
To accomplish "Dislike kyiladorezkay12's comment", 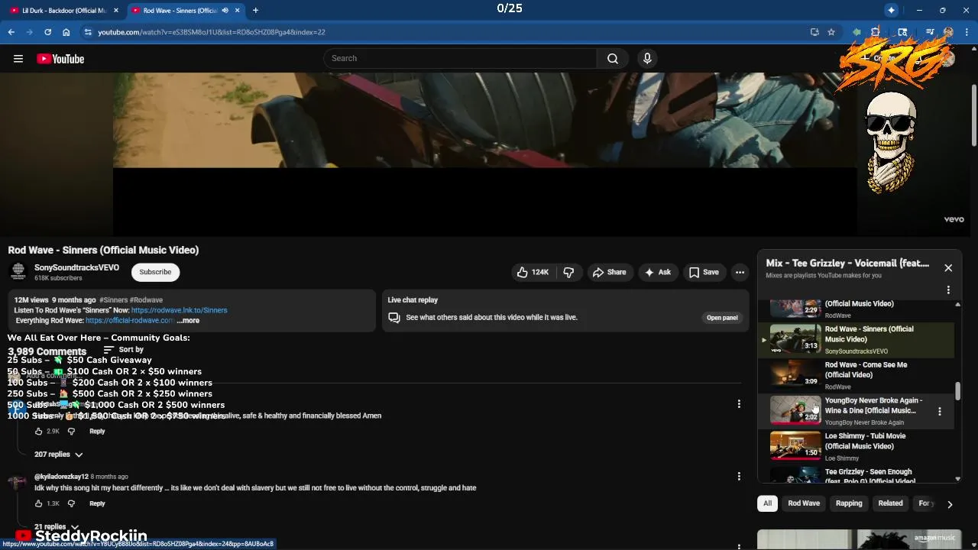I will tap(71, 503).
